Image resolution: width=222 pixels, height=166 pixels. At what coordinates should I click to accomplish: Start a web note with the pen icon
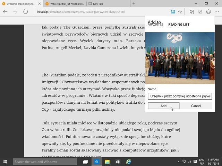(200, 12)
